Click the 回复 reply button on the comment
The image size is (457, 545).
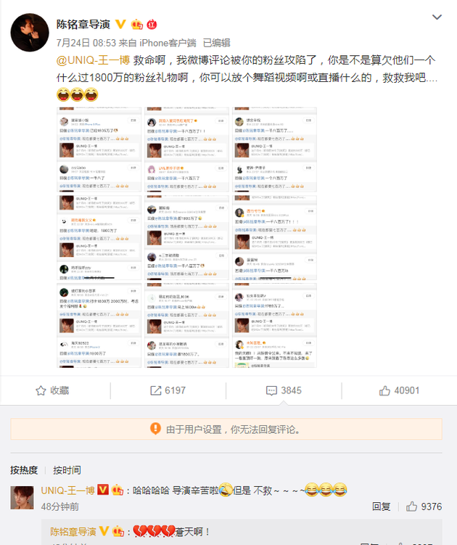tap(381, 507)
